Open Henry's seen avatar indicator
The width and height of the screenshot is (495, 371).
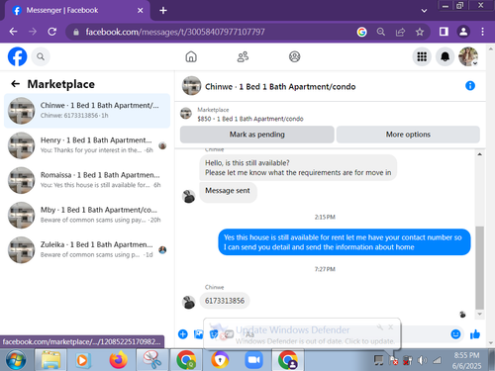pos(162,145)
